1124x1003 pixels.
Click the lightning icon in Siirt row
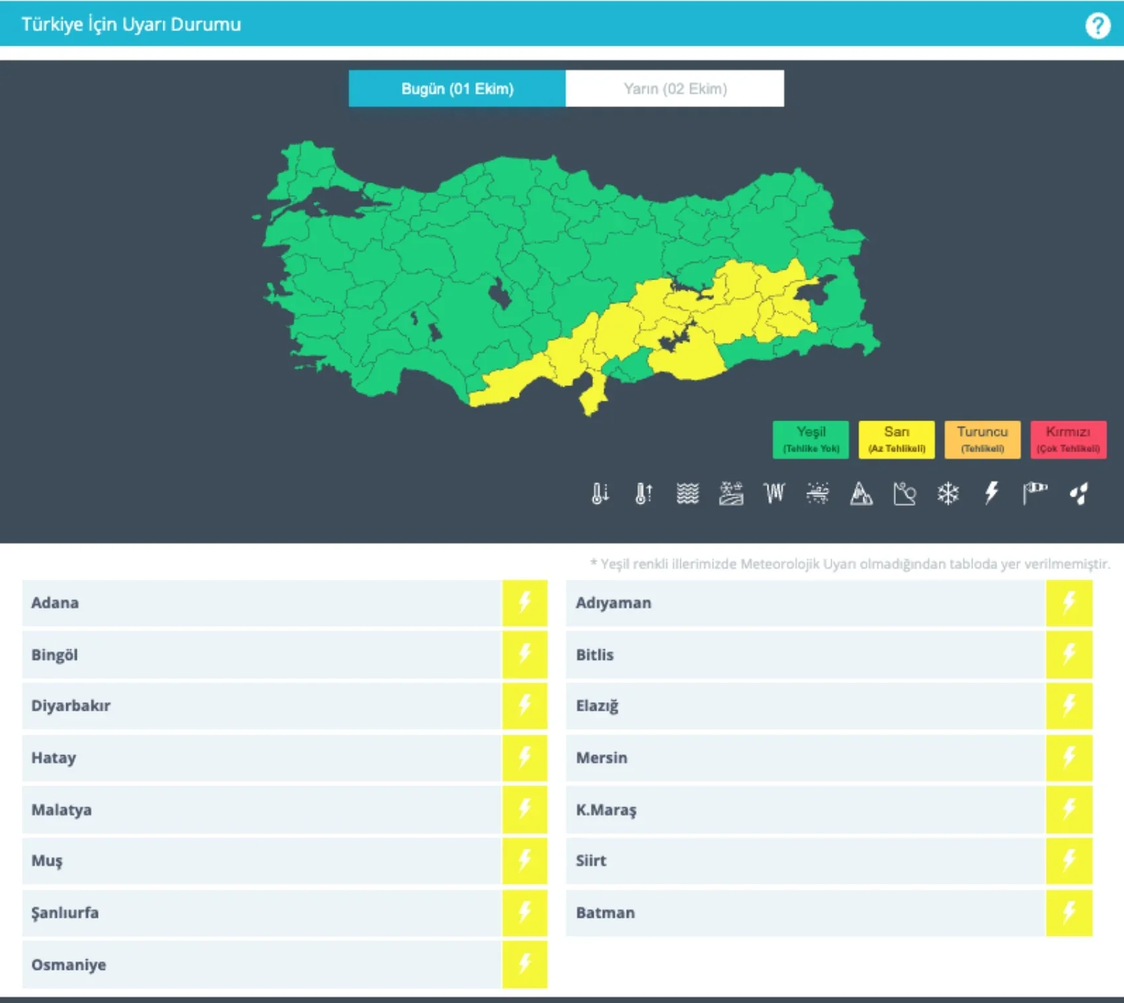tap(1069, 860)
